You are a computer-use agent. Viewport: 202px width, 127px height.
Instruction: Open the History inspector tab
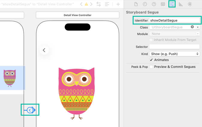click(x=145, y=4)
